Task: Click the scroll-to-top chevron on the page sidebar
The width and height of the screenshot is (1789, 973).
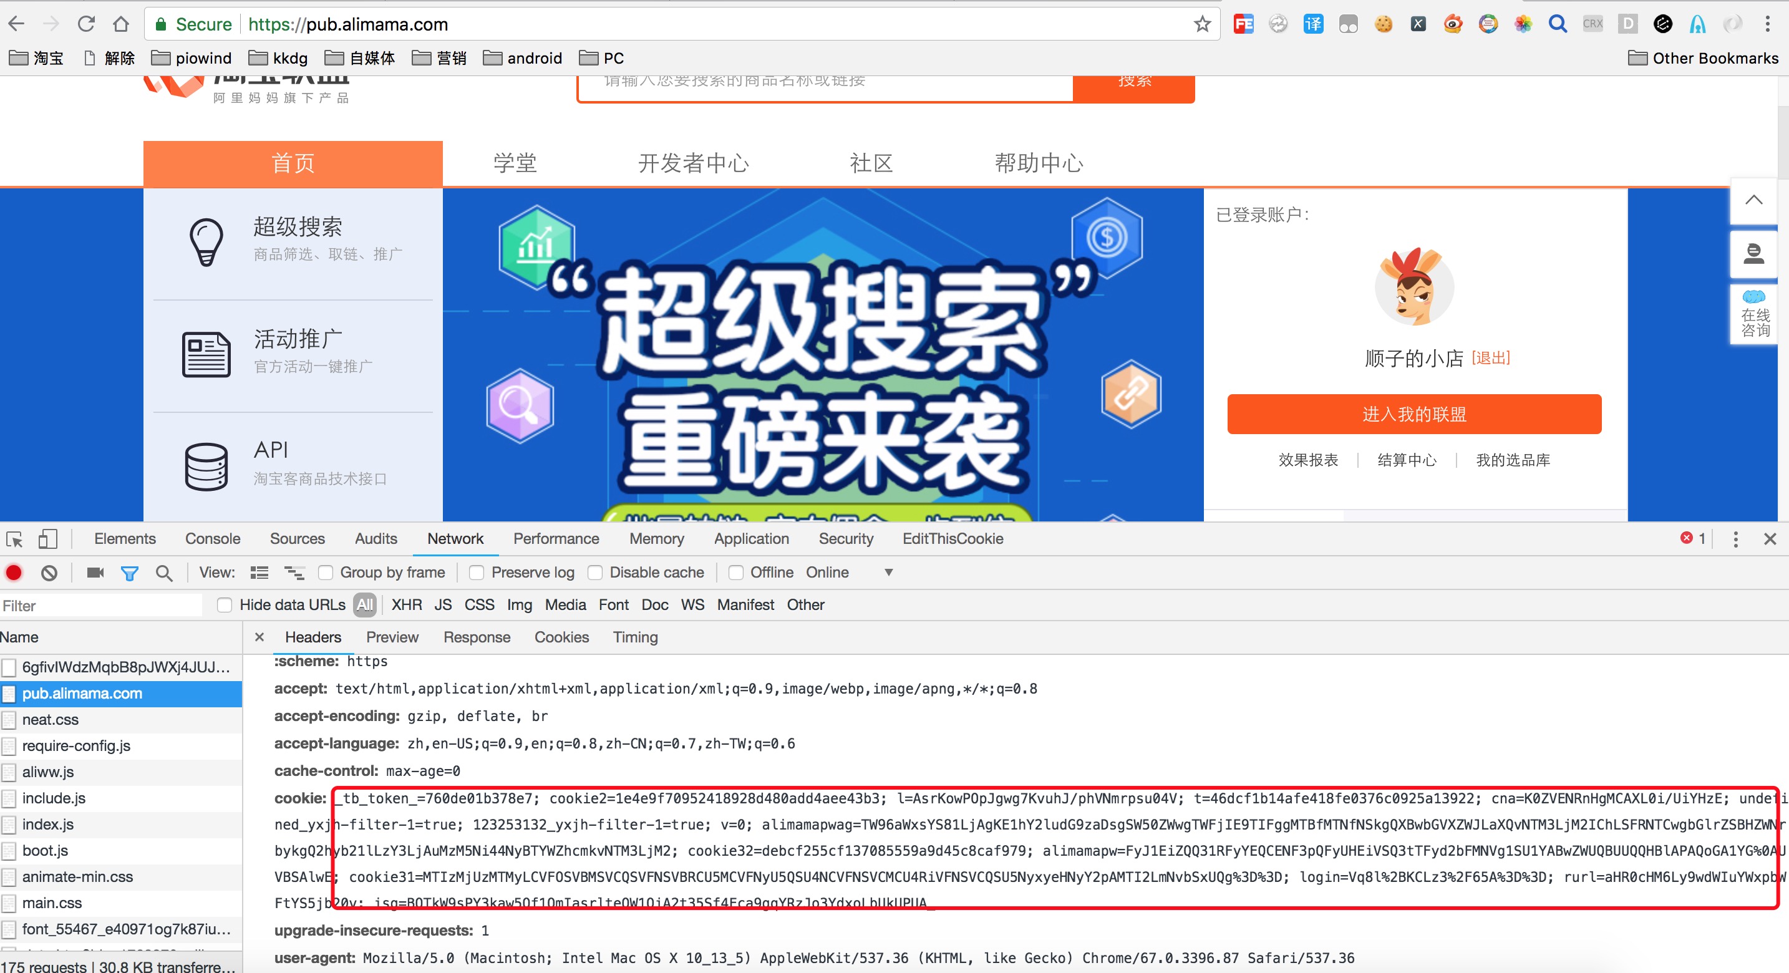Action: 1753,200
